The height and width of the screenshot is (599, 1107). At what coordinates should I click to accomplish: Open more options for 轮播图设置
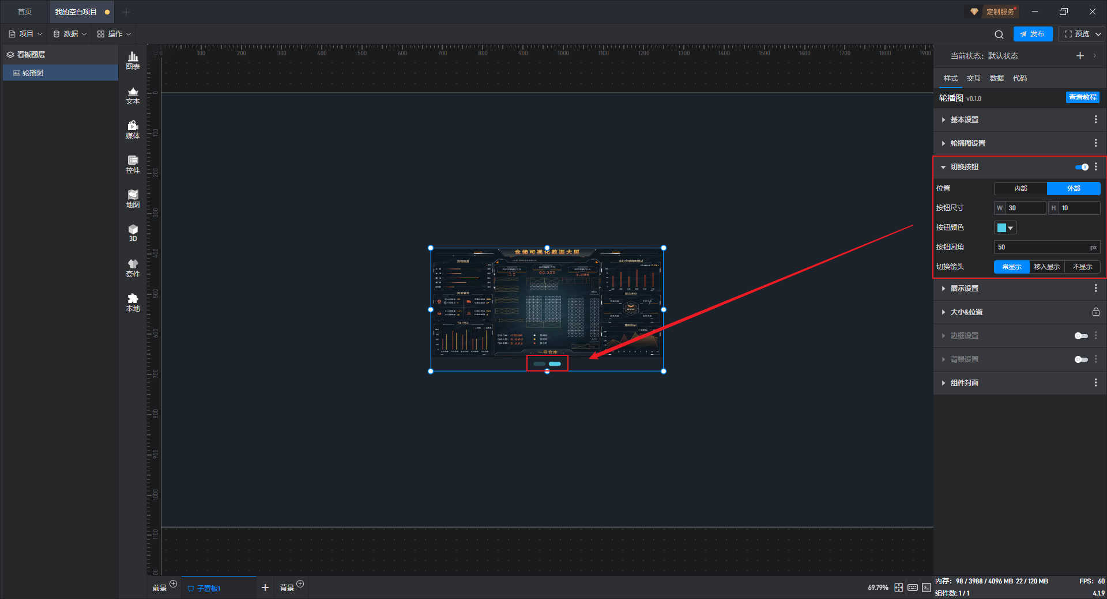1095,143
